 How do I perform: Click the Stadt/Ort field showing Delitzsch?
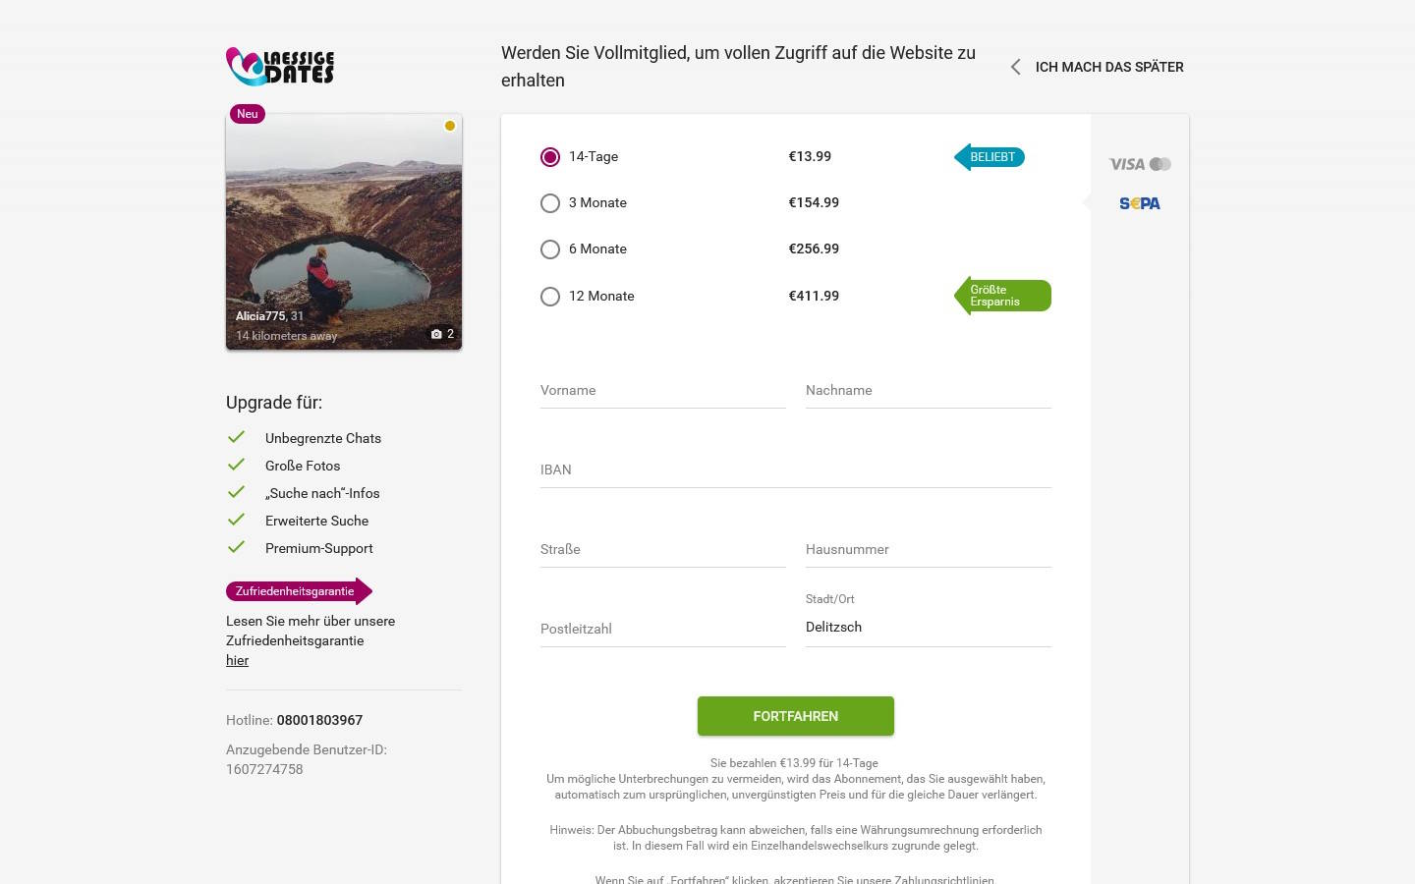click(x=929, y=627)
